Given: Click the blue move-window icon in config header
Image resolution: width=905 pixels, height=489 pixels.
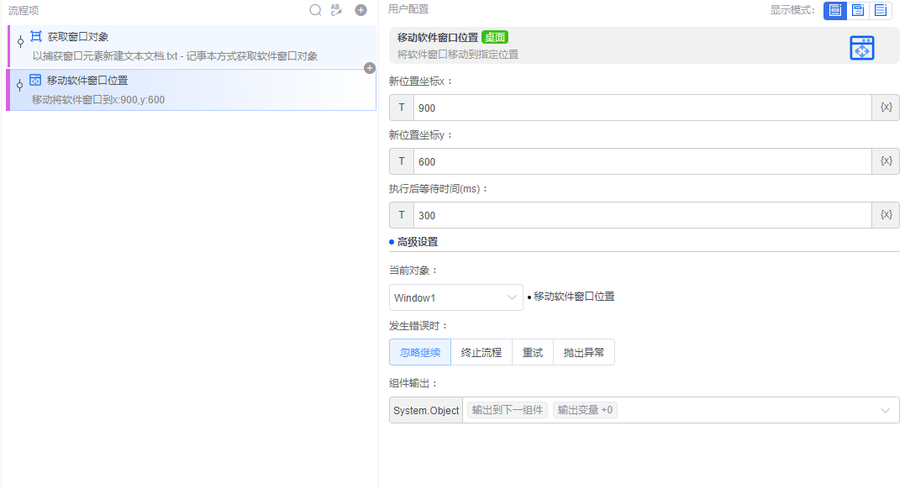Looking at the screenshot, I should point(861,48).
